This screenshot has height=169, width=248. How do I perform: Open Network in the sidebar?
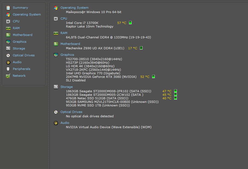coord(19,76)
